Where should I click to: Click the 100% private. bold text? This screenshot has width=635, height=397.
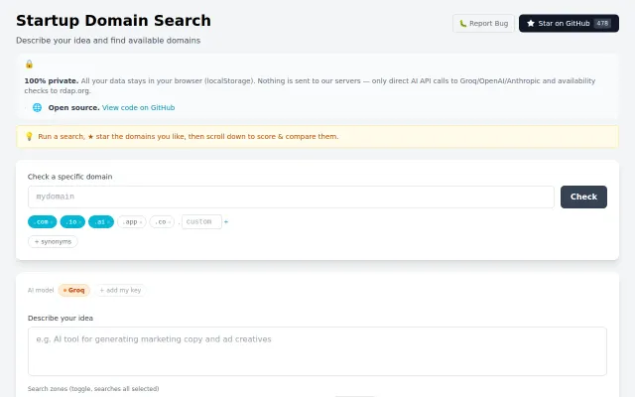pyautogui.click(x=52, y=80)
